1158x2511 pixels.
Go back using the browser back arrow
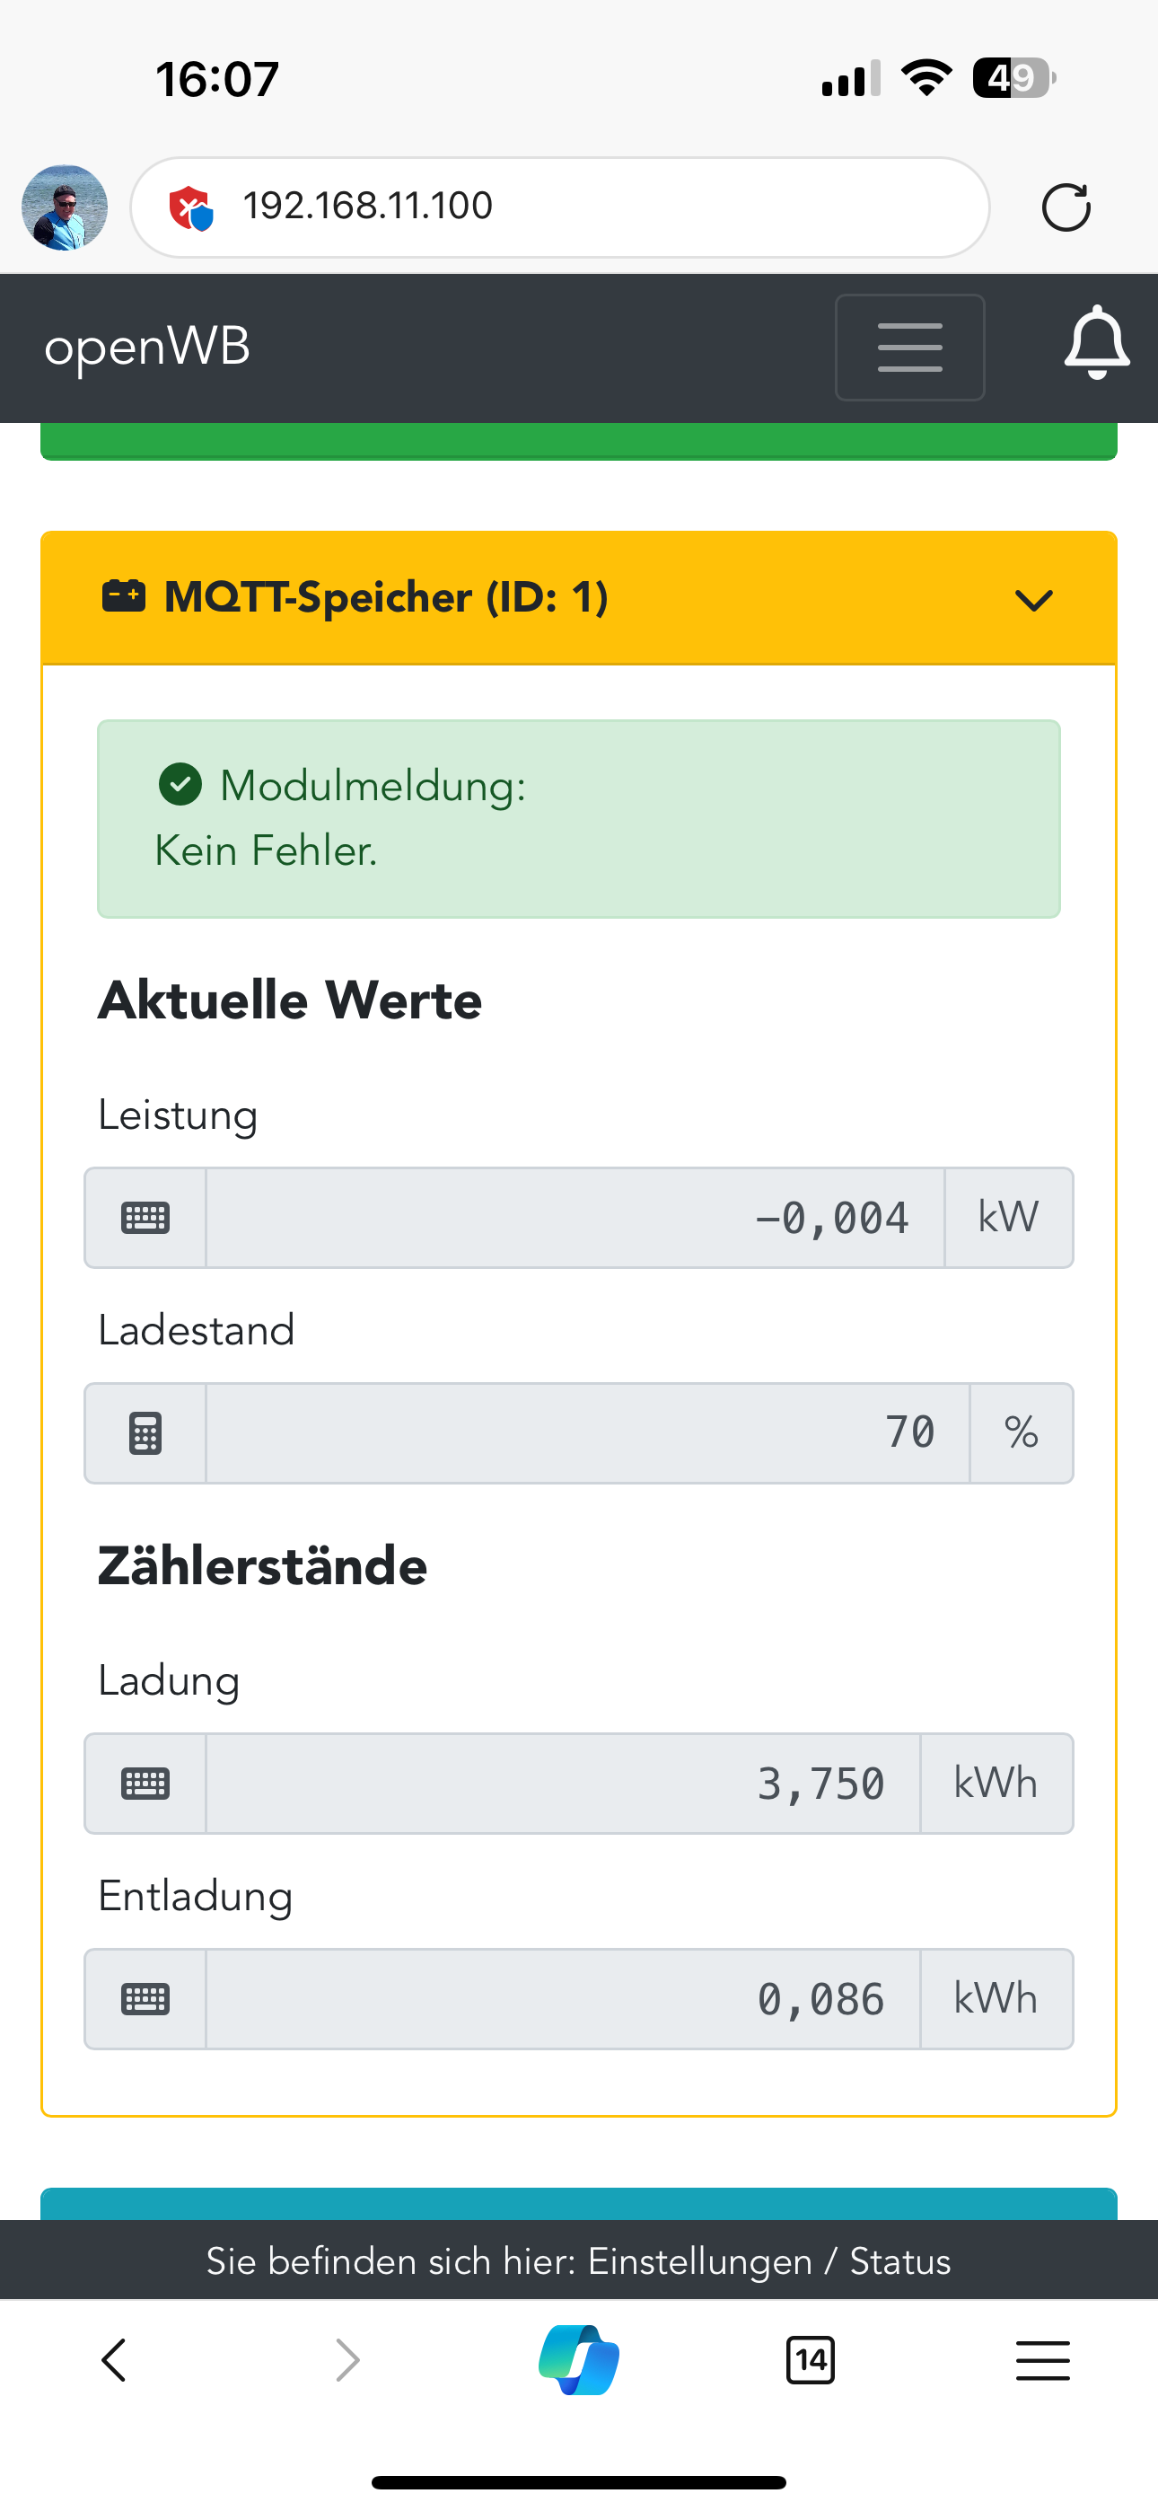click(114, 2360)
